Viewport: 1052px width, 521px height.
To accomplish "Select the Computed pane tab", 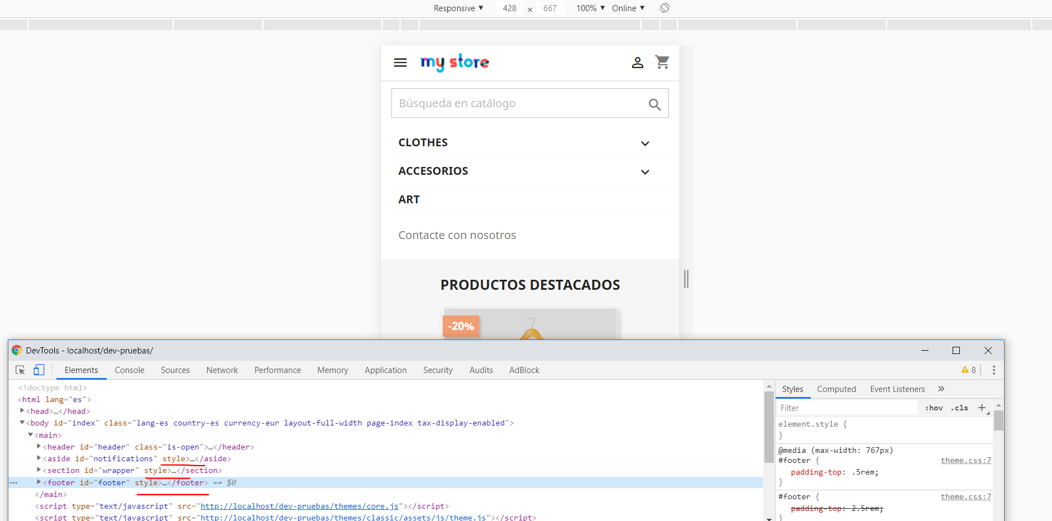I will tap(836, 389).
